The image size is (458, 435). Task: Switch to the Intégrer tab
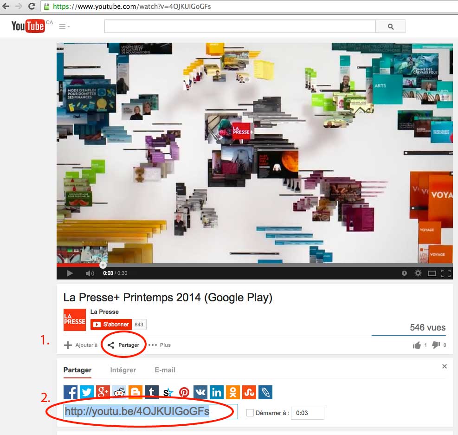(x=123, y=370)
